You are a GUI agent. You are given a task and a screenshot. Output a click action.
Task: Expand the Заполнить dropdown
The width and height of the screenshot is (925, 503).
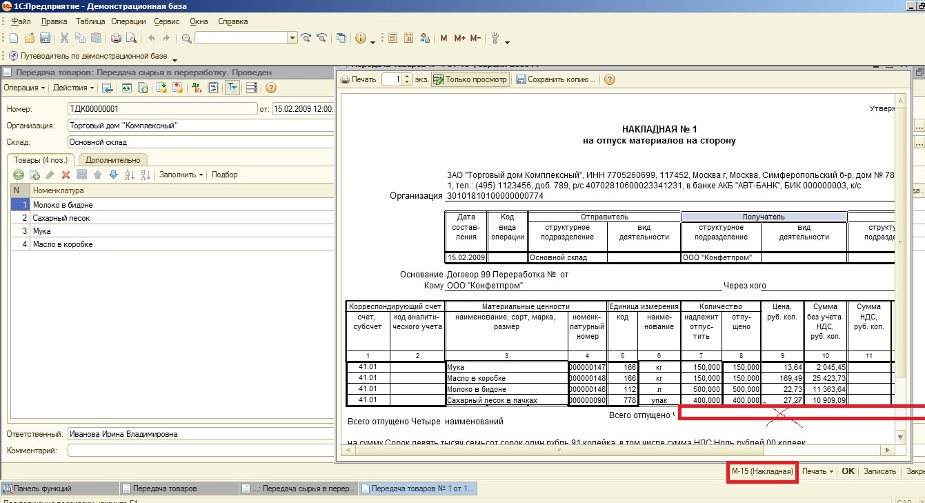[x=181, y=175]
